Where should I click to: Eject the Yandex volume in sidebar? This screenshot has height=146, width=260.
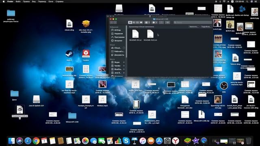tap(124, 66)
